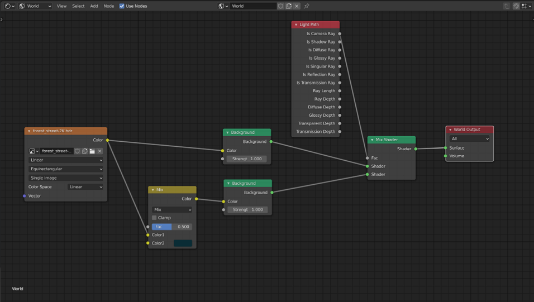The width and height of the screenshot is (534, 302).
Task: Browse world data-blocks with globe dropdown
Action: [223, 6]
